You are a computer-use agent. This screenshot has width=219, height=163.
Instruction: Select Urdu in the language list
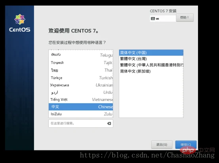(x=81, y=92)
